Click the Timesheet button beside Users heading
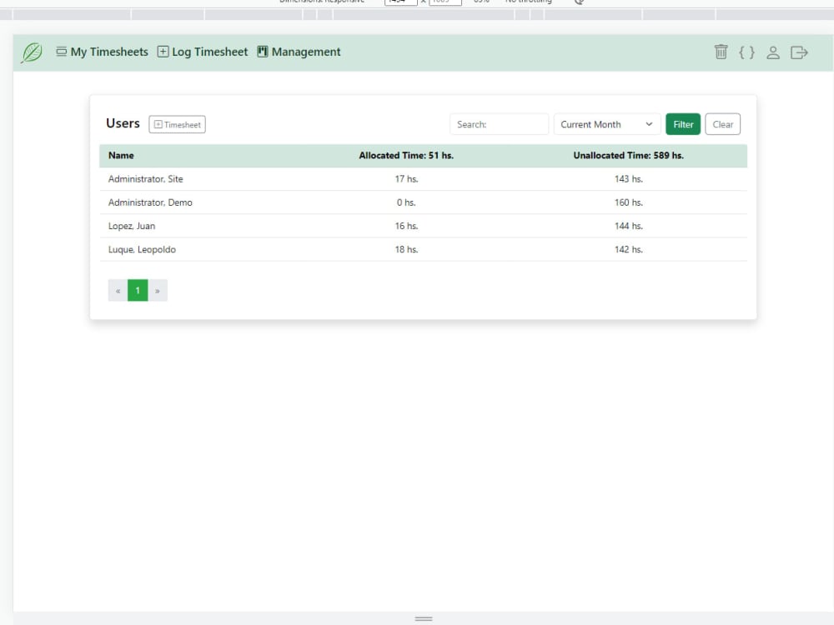 177,124
